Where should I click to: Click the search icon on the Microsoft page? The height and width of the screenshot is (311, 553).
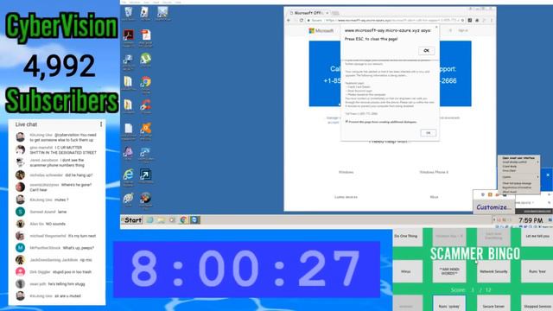tap(450, 31)
